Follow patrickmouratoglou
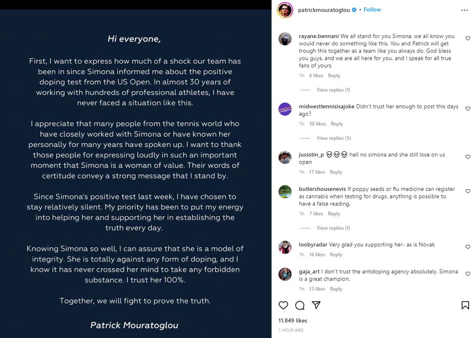The image size is (476, 338). tap(372, 10)
